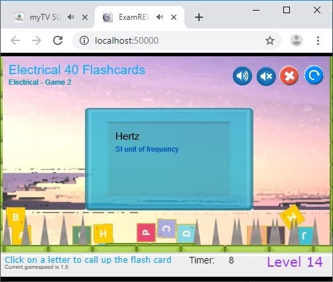Click the red X close game icon

(289, 75)
